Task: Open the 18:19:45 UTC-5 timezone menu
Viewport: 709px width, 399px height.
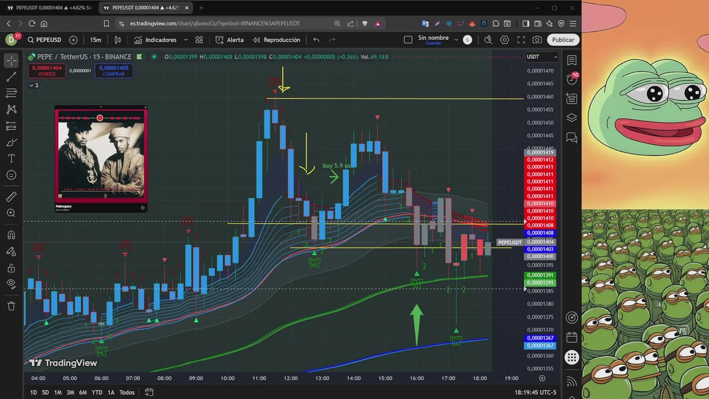Action: point(536,392)
